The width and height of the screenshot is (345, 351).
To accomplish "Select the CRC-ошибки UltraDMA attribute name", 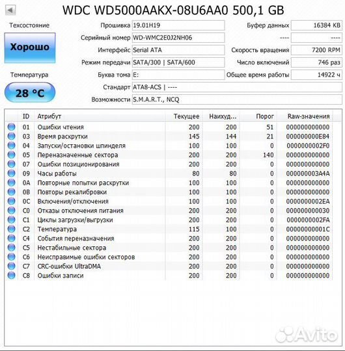I will (69, 266).
